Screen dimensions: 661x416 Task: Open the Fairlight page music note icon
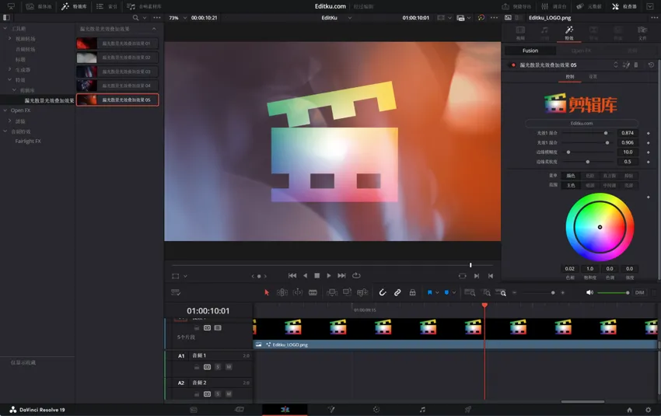pos(422,409)
